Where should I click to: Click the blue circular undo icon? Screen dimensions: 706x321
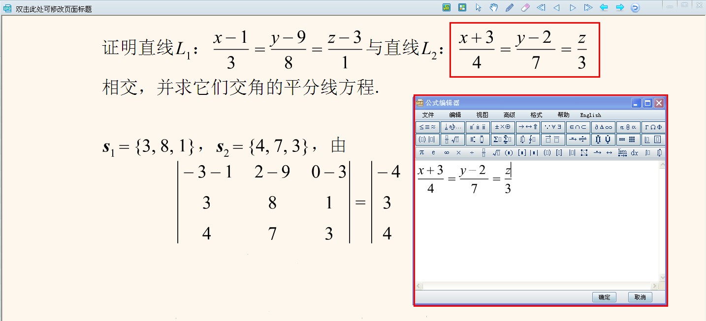[x=635, y=7]
